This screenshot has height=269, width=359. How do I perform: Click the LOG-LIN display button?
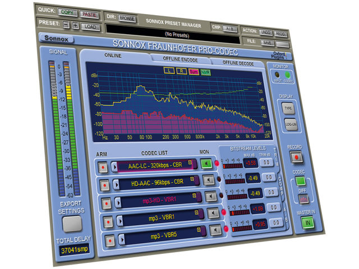[x=291, y=124]
